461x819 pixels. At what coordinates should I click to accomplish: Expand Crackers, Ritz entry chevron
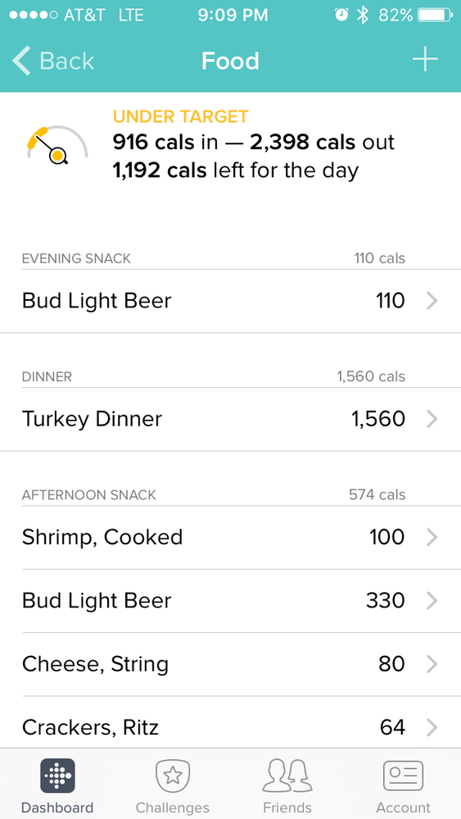pos(432,727)
